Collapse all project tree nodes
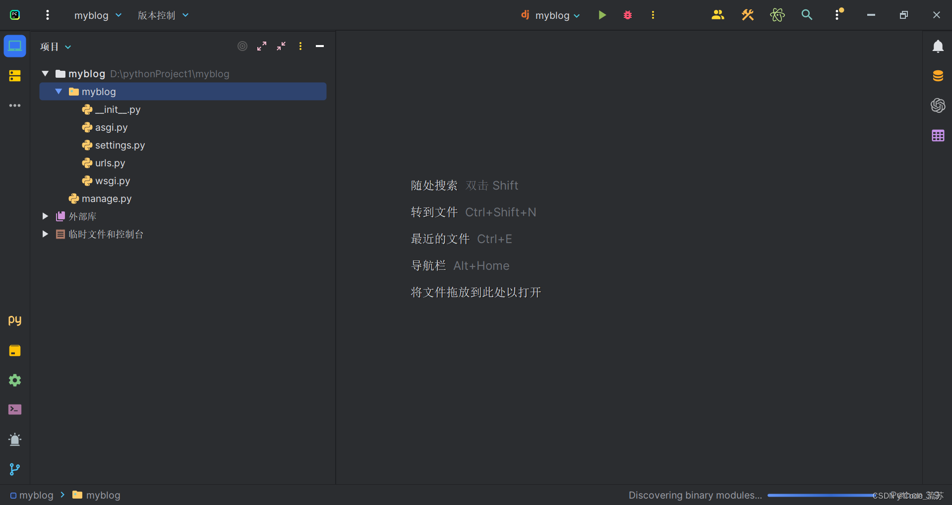952x505 pixels. [281, 46]
